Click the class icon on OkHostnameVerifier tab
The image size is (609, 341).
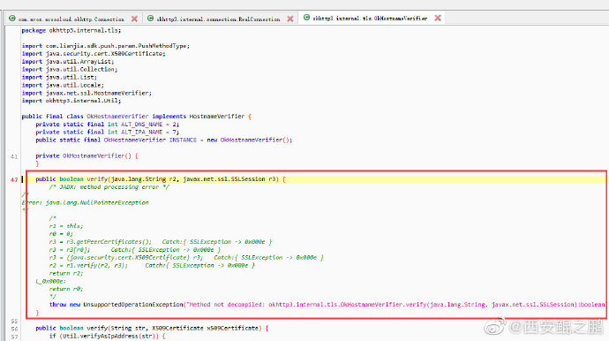pos(306,18)
